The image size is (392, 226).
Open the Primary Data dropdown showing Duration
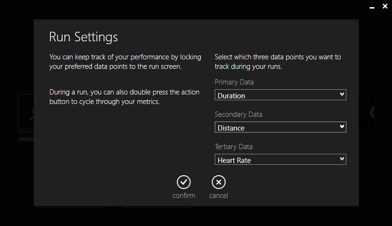276,95
